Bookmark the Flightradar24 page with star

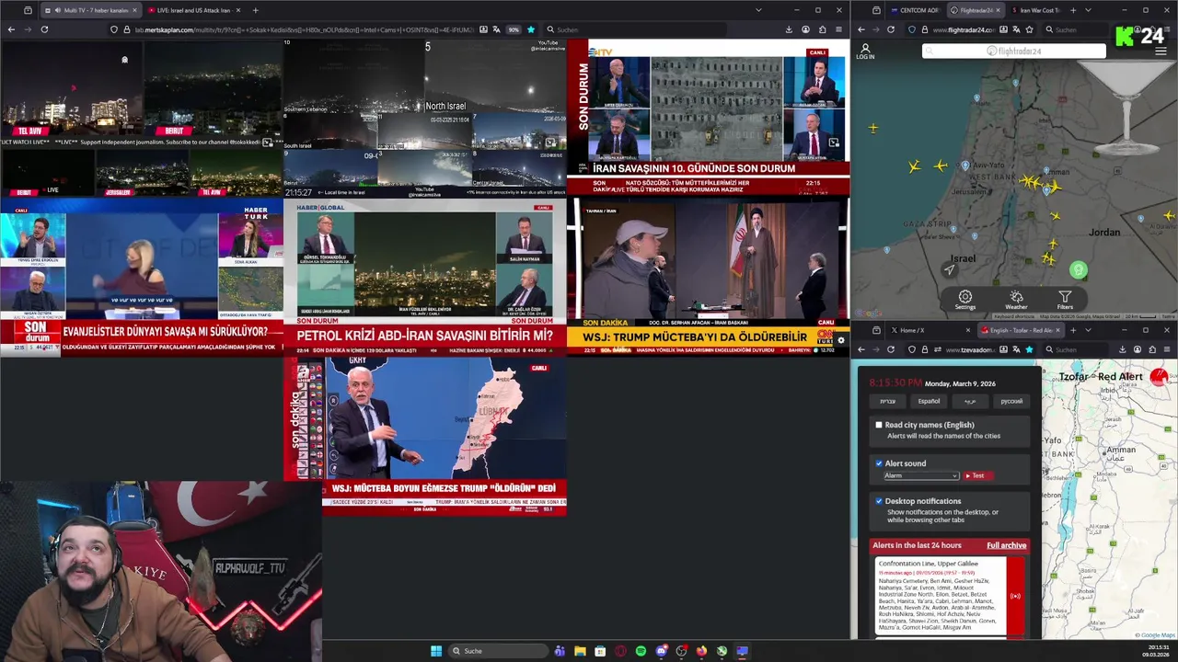(1029, 29)
